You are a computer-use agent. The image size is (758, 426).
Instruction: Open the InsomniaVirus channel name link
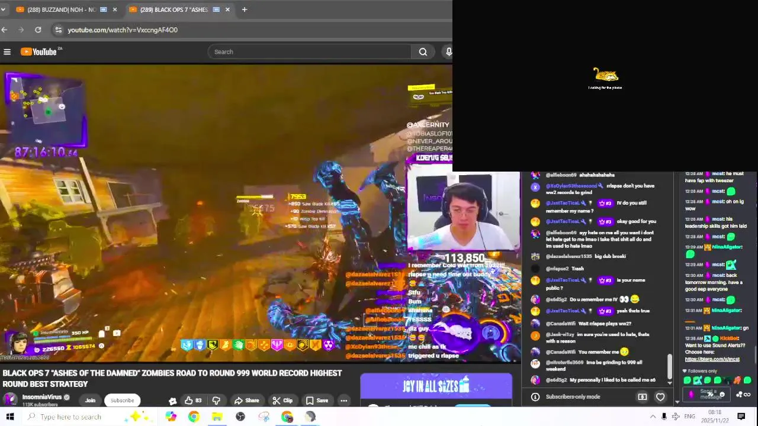click(x=41, y=397)
